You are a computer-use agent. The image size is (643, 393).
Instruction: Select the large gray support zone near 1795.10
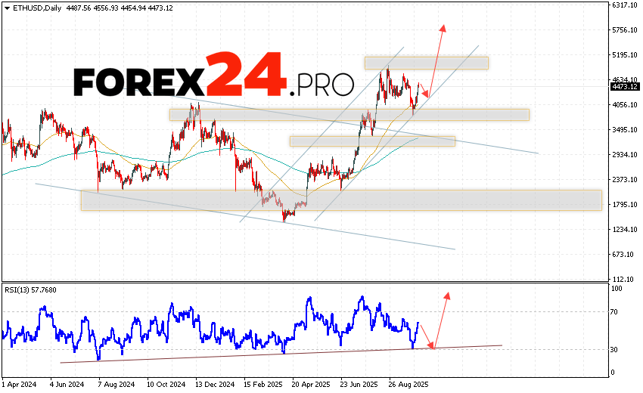[340, 200]
